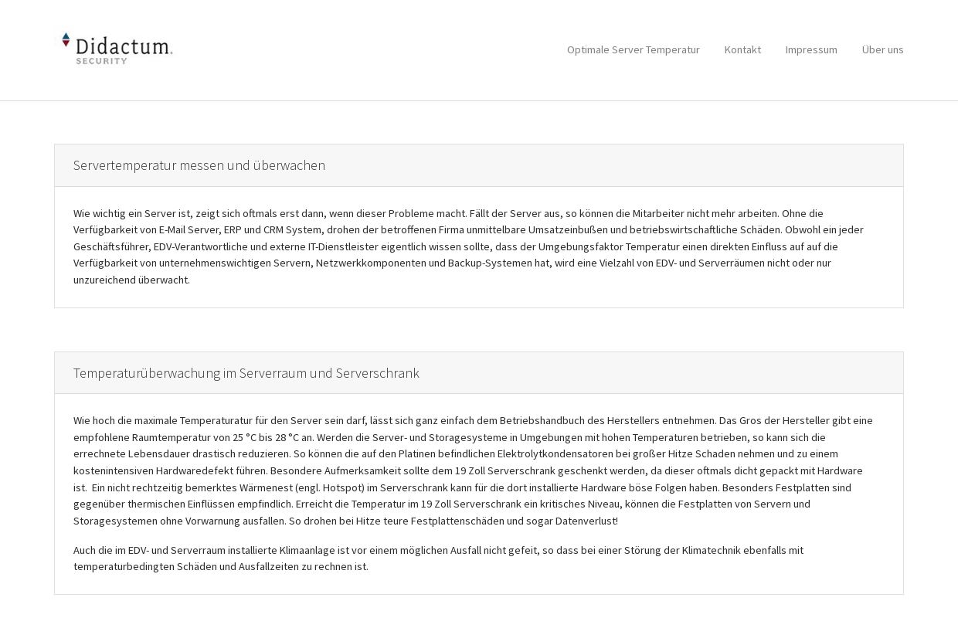The width and height of the screenshot is (958, 618).
Task: Click the highlighted Über uns navigation entry
Action: [x=883, y=49]
